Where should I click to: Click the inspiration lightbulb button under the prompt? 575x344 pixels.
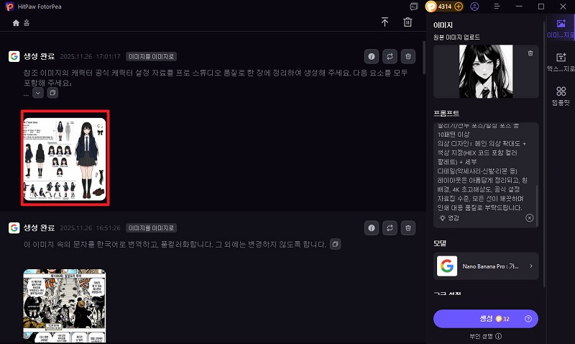(450, 218)
